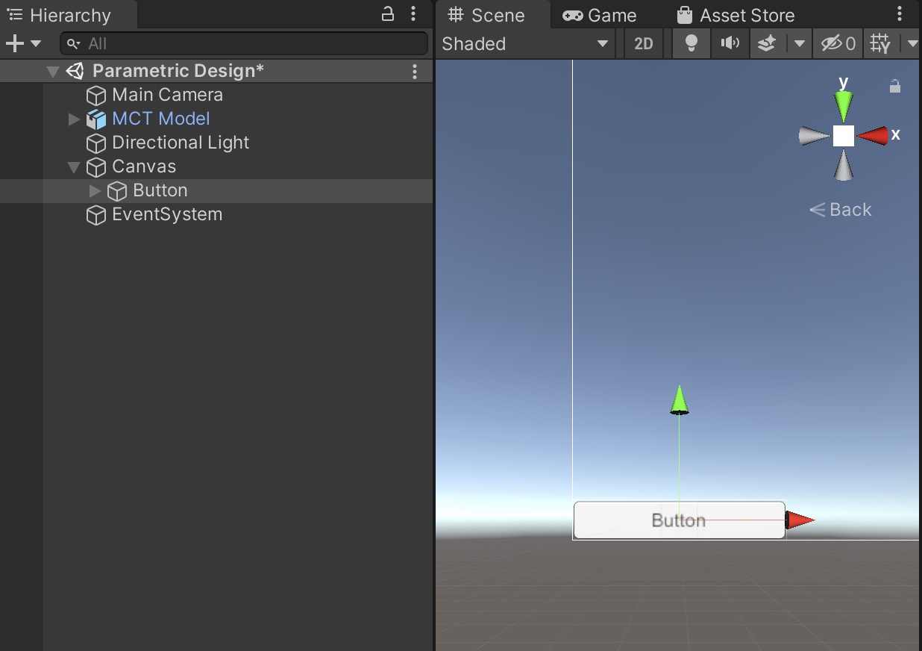The height and width of the screenshot is (651, 922).
Task: Click the Hierarchy panel lock icon
Action: (388, 13)
